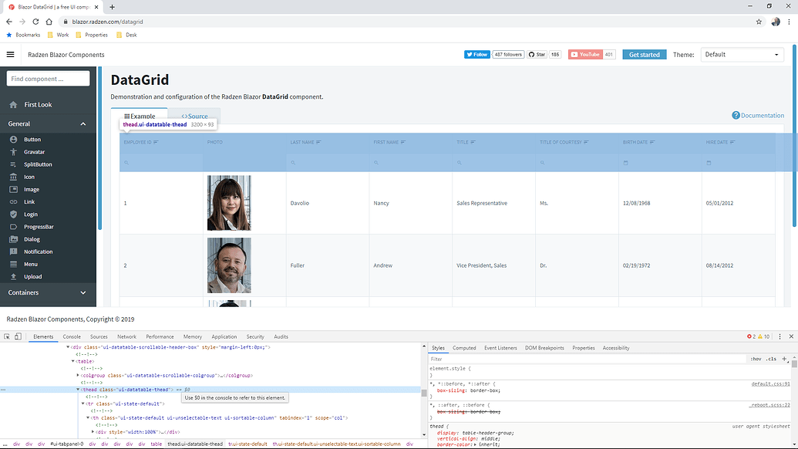Open DevTools more options menu
This screenshot has height=449, width=798.
pos(779,336)
